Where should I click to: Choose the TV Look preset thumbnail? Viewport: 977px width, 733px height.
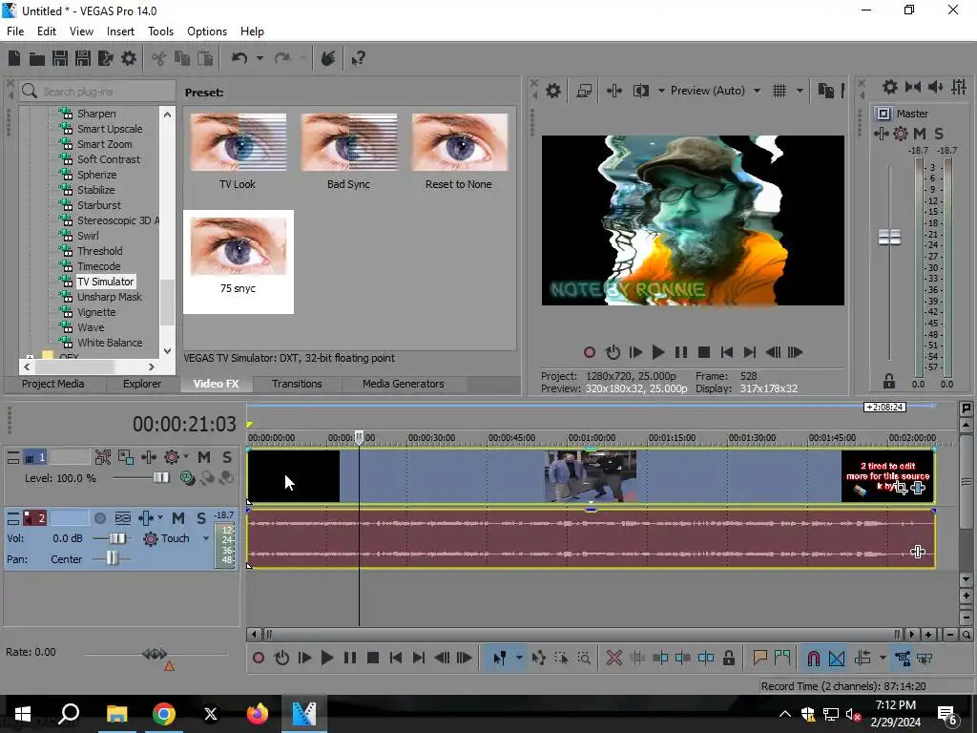[x=238, y=142]
